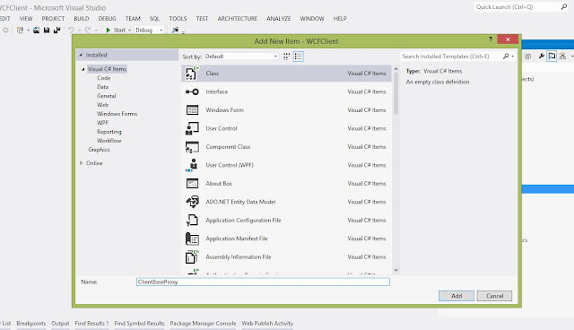Pick Assembly Information File icon

192,256
